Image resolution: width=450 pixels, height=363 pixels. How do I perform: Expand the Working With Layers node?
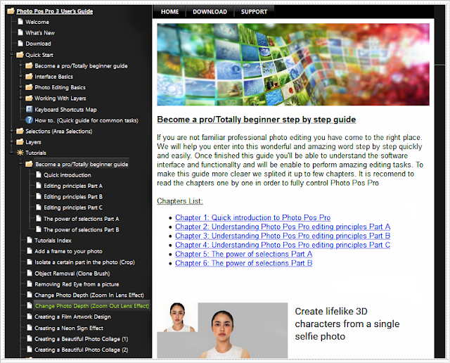click(20, 98)
